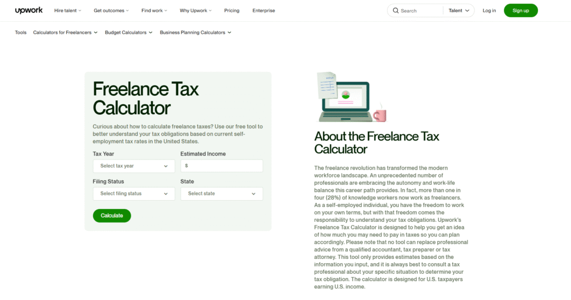
Task: Click the Calculate button
Action: [112, 216]
